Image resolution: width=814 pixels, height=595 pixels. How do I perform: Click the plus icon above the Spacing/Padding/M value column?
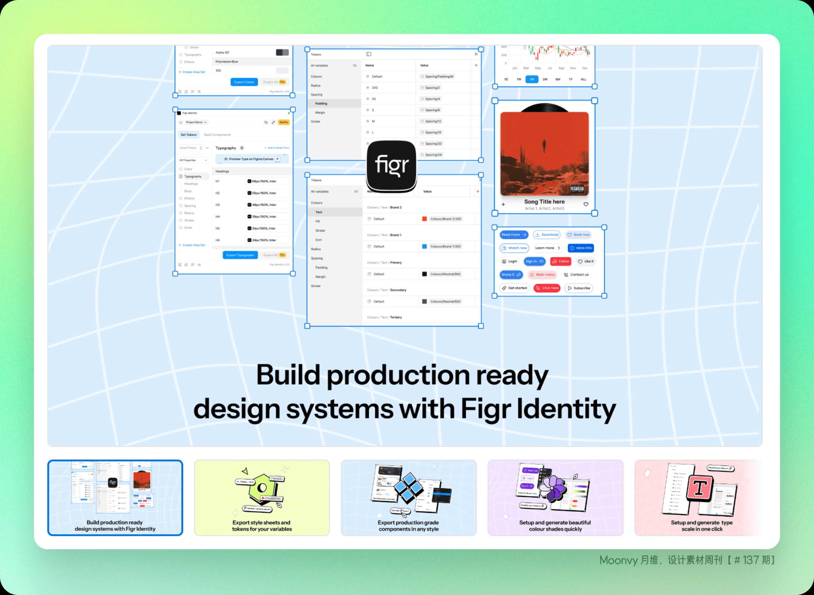tap(476, 65)
